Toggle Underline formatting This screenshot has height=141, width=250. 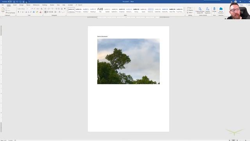pyautogui.click(x=23, y=12)
